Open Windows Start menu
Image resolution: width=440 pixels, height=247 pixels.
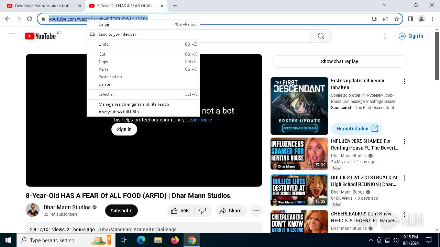[8, 240]
